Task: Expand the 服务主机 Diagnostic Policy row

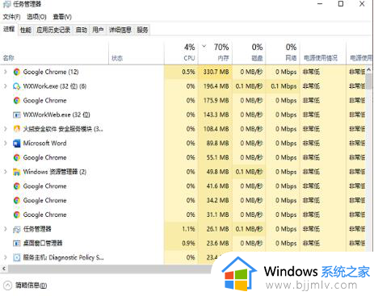Action: coord(5,257)
